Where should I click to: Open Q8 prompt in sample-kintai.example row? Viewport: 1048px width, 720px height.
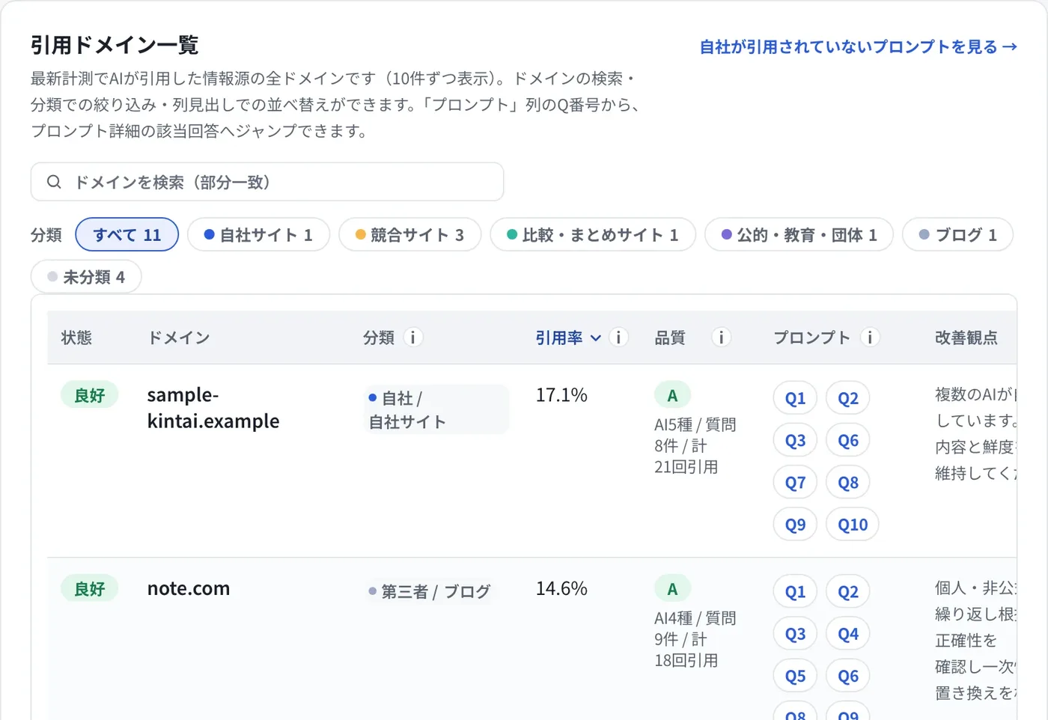click(x=847, y=483)
